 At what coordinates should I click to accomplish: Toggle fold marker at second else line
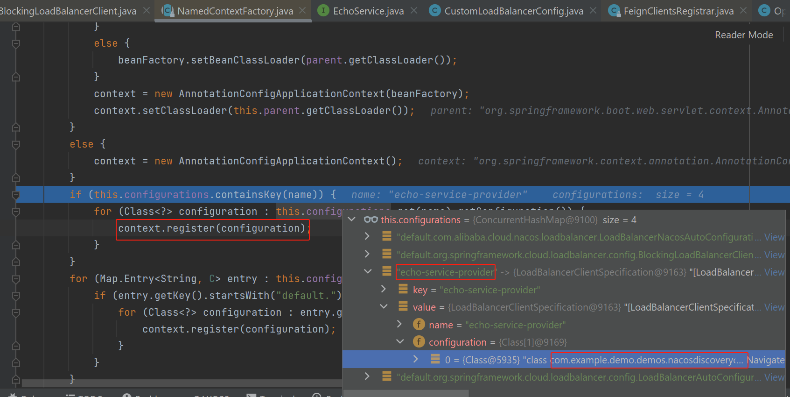(x=16, y=144)
